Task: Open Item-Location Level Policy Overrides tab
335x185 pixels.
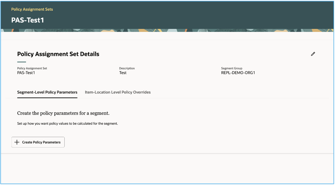Action: pyautogui.click(x=118, y=92)
